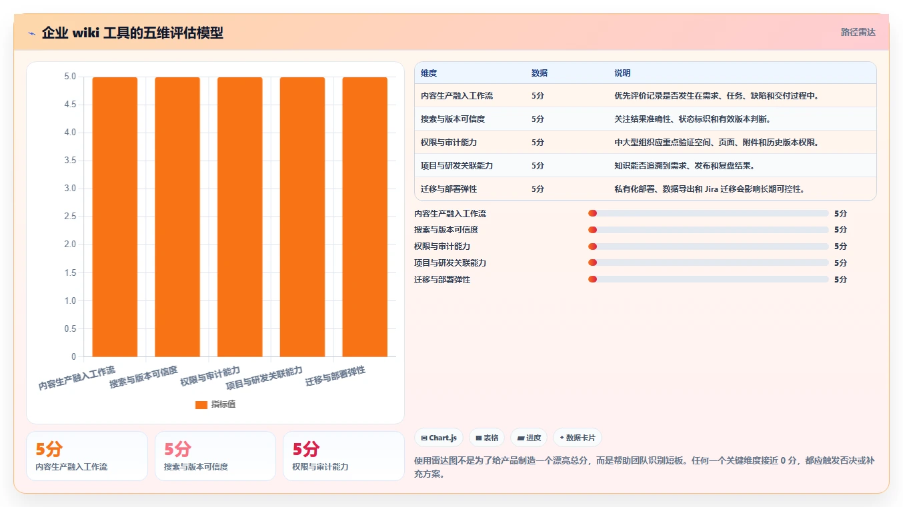Click the progress bar for 项目与研发关联能力

(708, 262)
